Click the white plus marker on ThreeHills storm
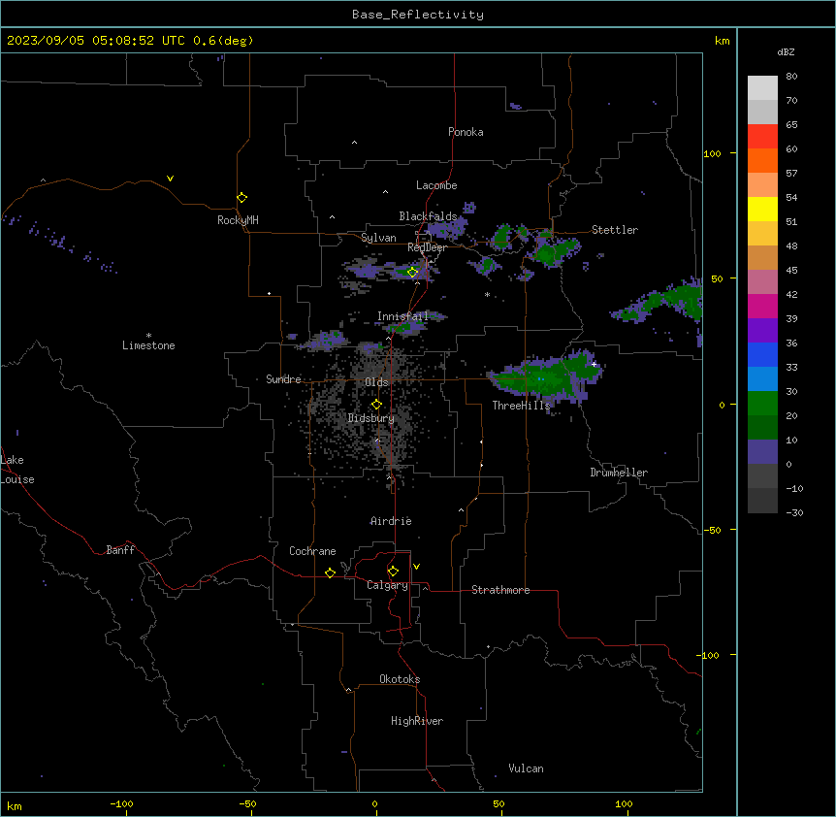836x817 pixels. click(594, 364)
